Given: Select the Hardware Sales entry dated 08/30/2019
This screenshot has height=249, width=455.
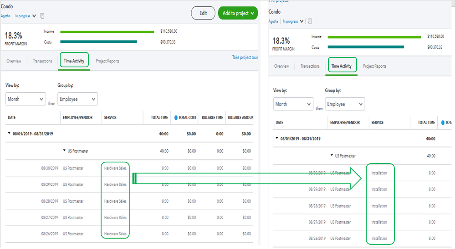Looking at the screenshot, I should (115, 168).
